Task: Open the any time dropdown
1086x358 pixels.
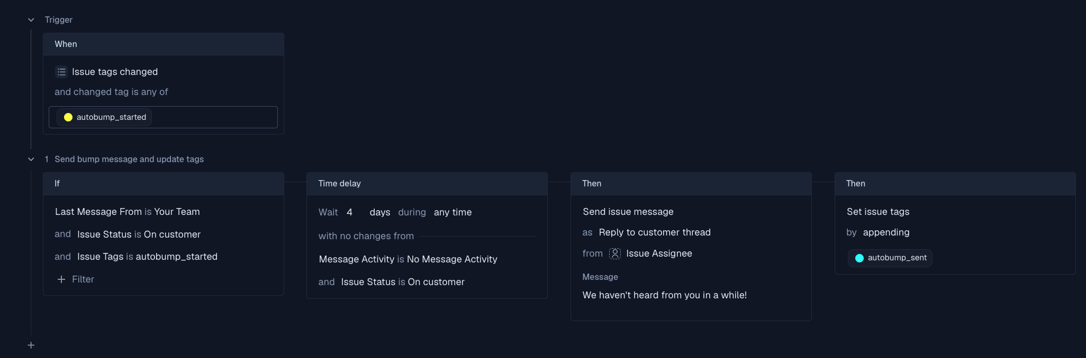Action: coord(453,212)
